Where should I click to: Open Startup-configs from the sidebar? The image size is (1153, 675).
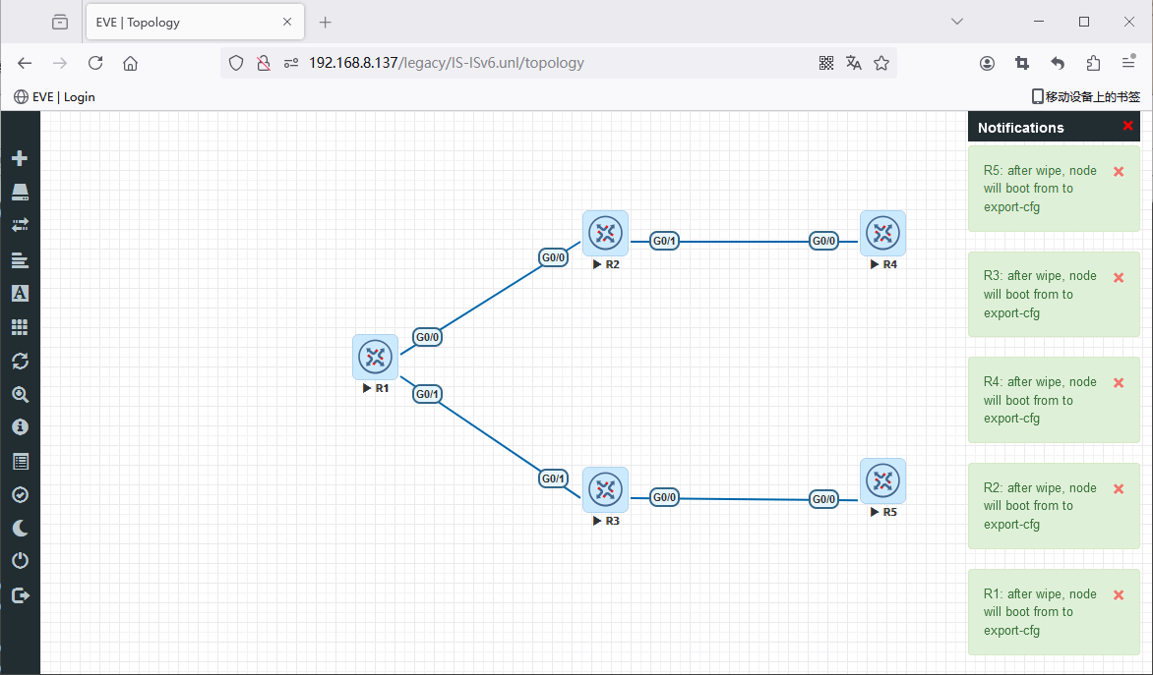20,260
